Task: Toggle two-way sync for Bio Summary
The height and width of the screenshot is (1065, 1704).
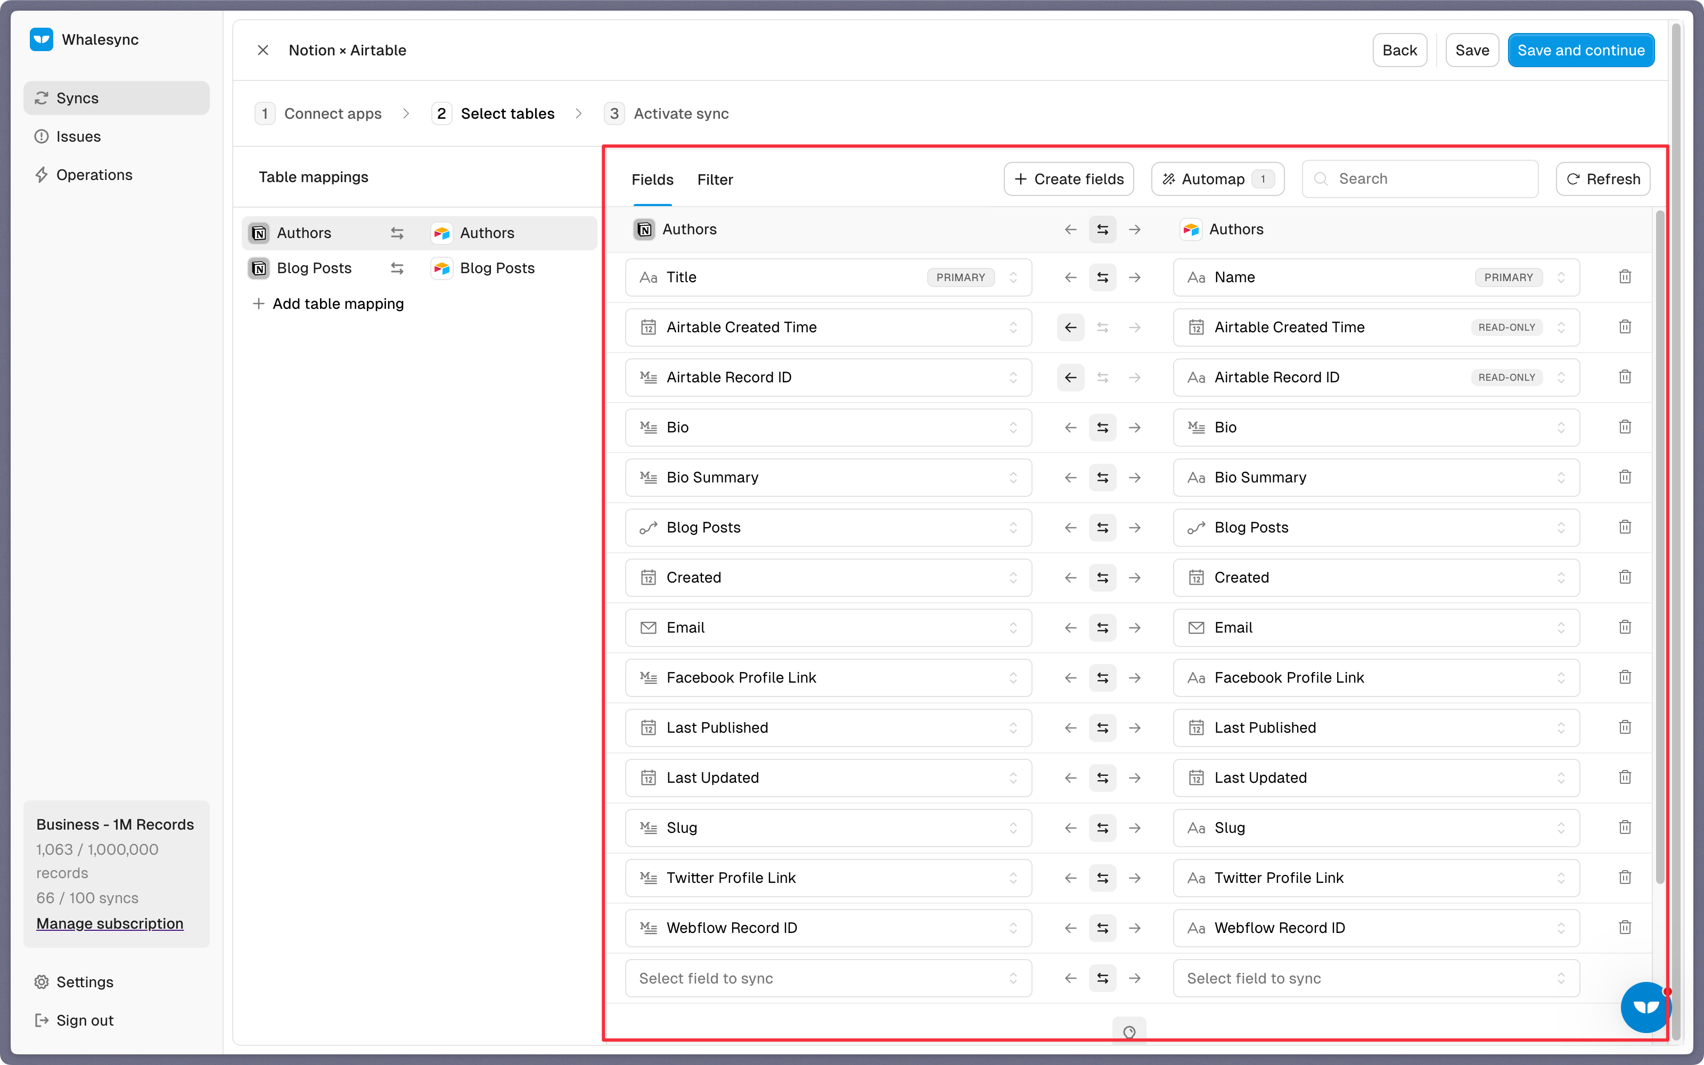Action: (1103, 478)
